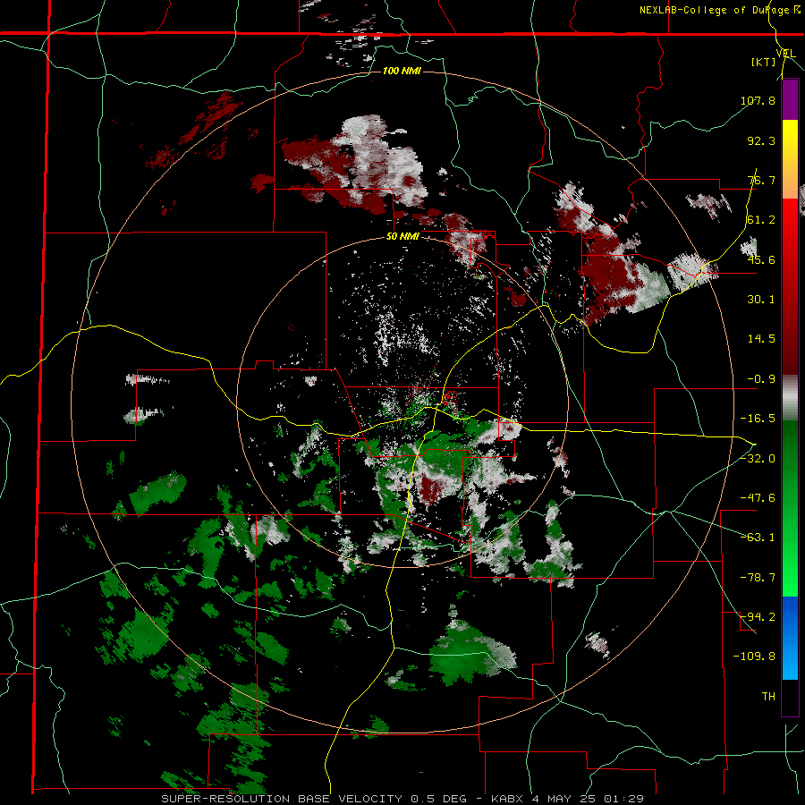Click the 30.1 legend value

[x=761, y=300]
